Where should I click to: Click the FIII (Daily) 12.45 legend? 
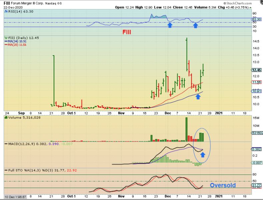click(23, 38)
